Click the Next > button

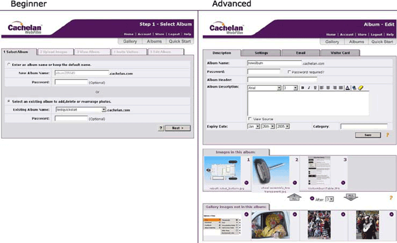pos(178,128)
